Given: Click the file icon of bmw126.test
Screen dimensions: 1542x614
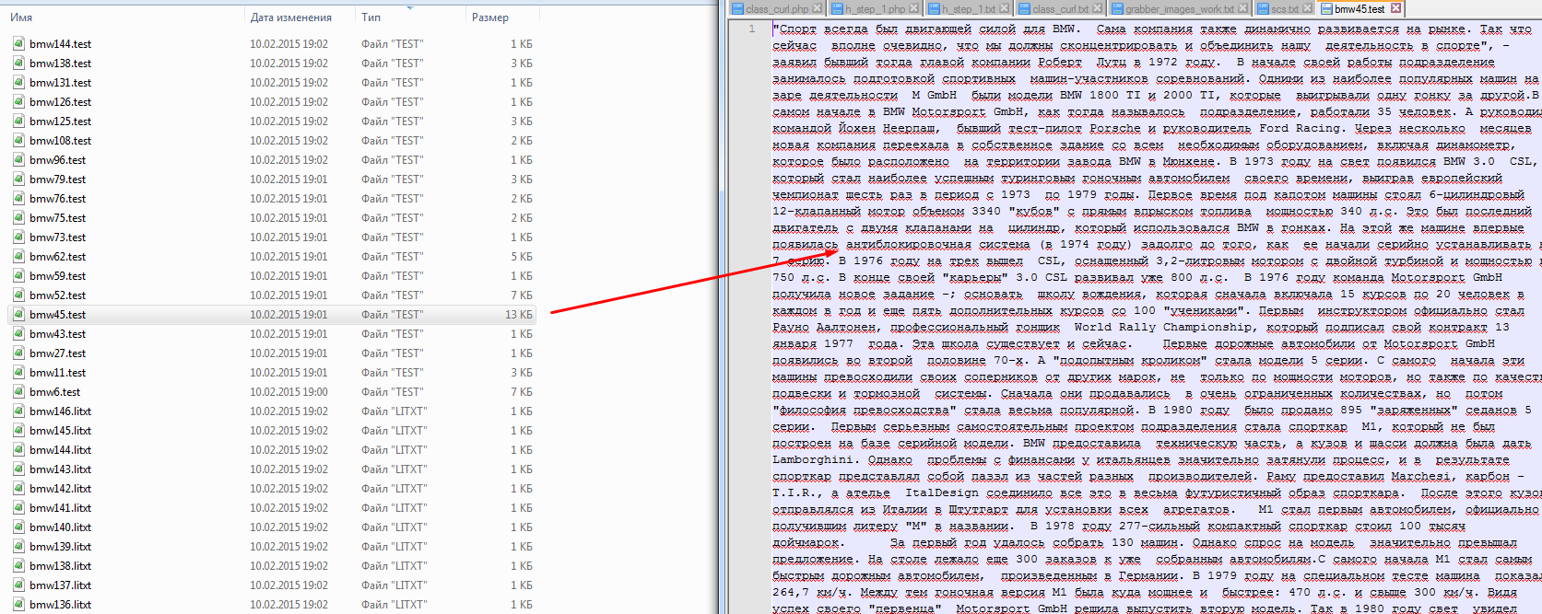Looking at the screenshot, I should [x=18, y=101].
